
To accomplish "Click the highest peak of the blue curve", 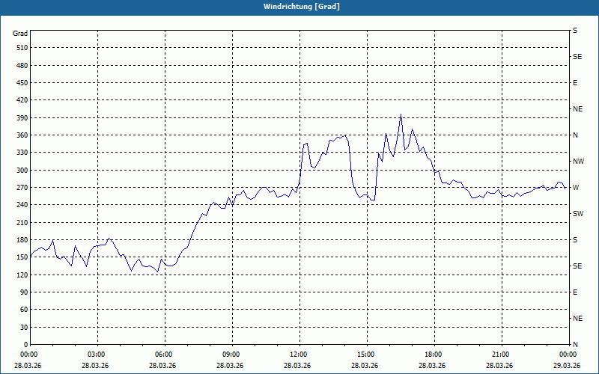I will [401, 114].
